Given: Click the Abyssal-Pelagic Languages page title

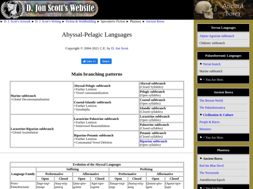Looking at the screenshot, I should pos(97,35).
